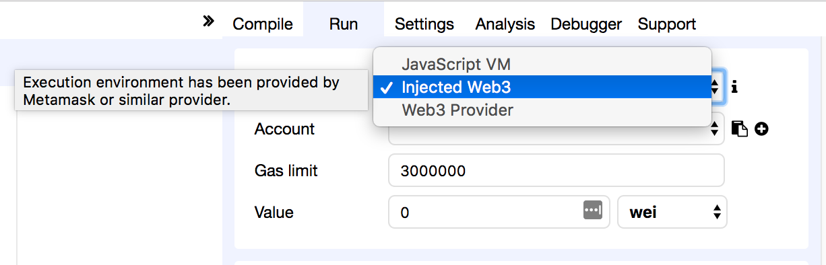Switch to the Run tab
The width and height of the screenshot is (826, 265).
click(344, 24)
